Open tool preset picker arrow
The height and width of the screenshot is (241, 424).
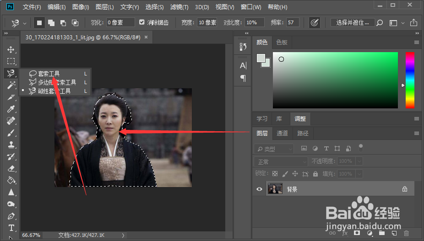pos(25,23)
